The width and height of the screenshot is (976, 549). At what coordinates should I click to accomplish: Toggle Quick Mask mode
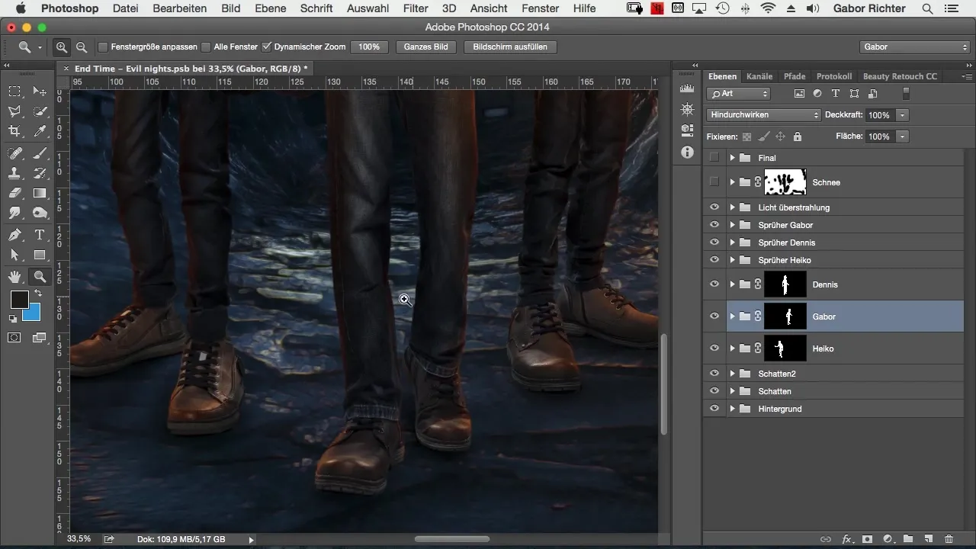(x=14, y=337)
